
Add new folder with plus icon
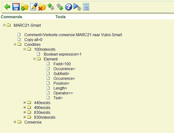tap(25, 7)
